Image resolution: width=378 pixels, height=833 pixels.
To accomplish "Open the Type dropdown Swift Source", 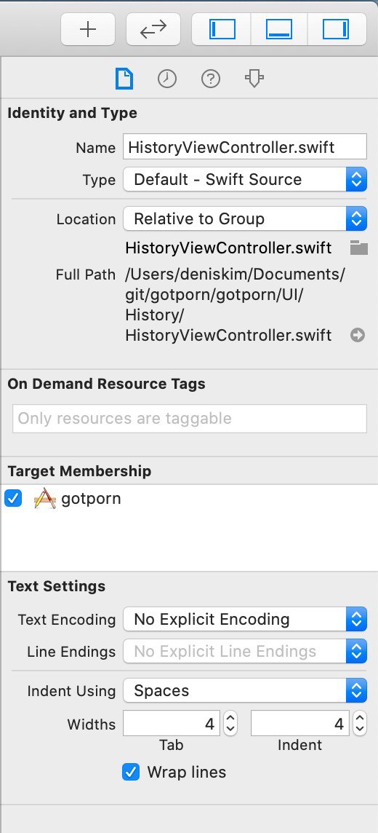I will pos(245,180).
